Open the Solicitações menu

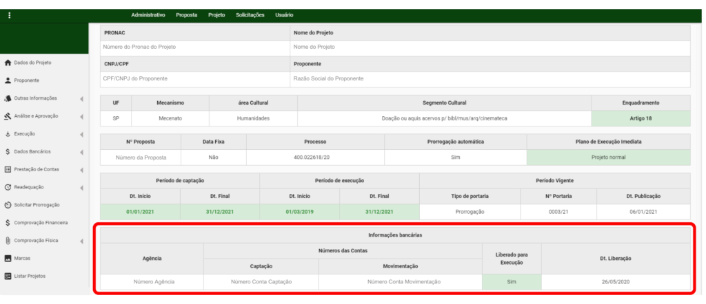pyautogui.click(x=250, y=15)
